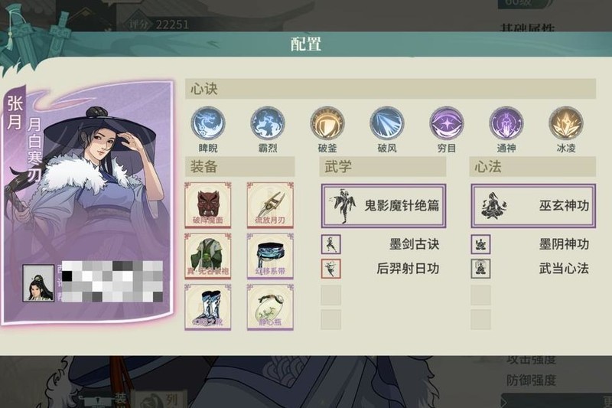Inspect the 静心瓶 bottle item
The image size is (612, 408).
point(270,307)
